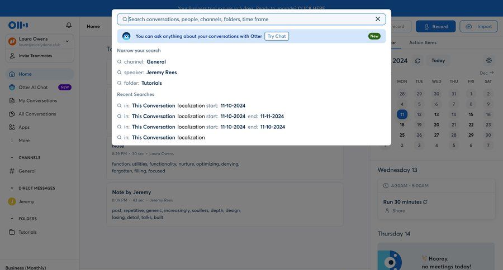Click the All Conversations icon
The width and height of the screenshot is (503, 270).
[12, 114]
